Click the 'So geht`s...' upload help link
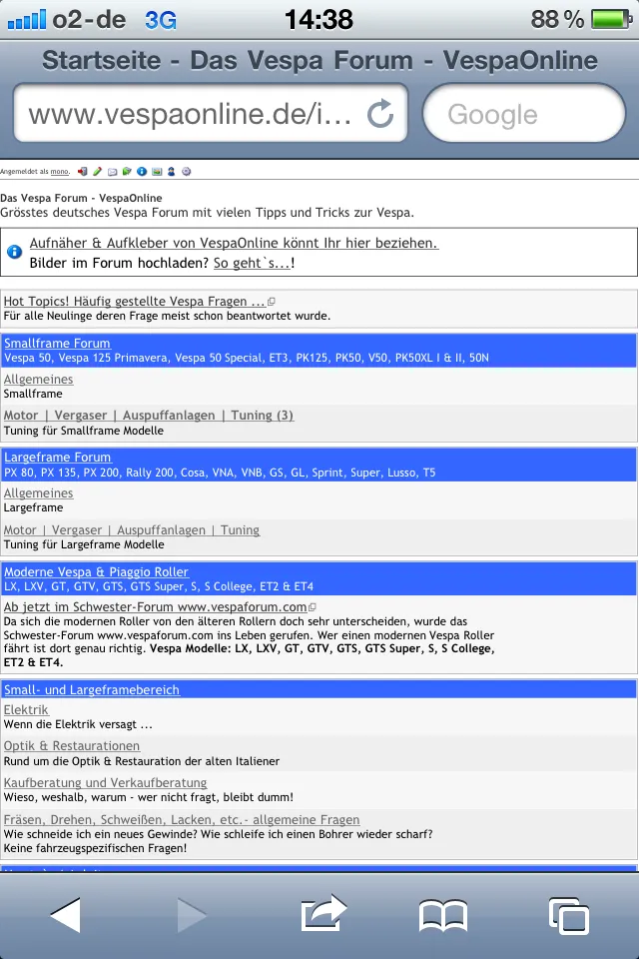The height and width of the screenshot is (959, 639). [252, 263]
